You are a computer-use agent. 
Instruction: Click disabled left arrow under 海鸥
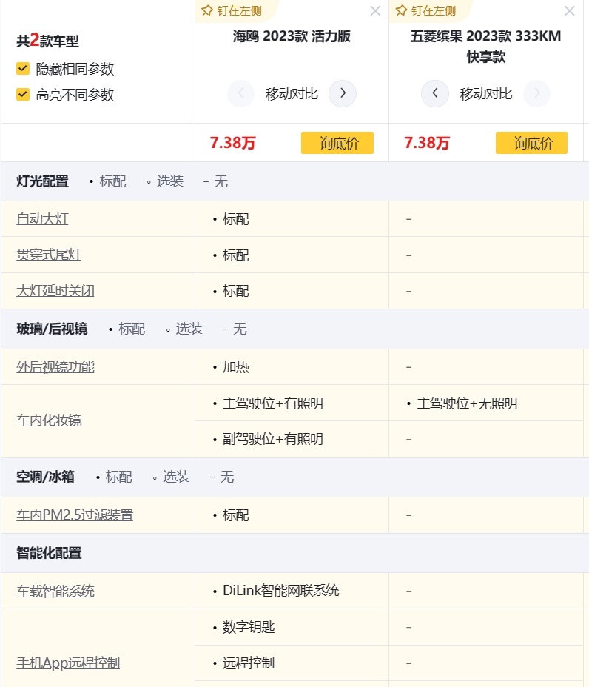pos(241,93)
